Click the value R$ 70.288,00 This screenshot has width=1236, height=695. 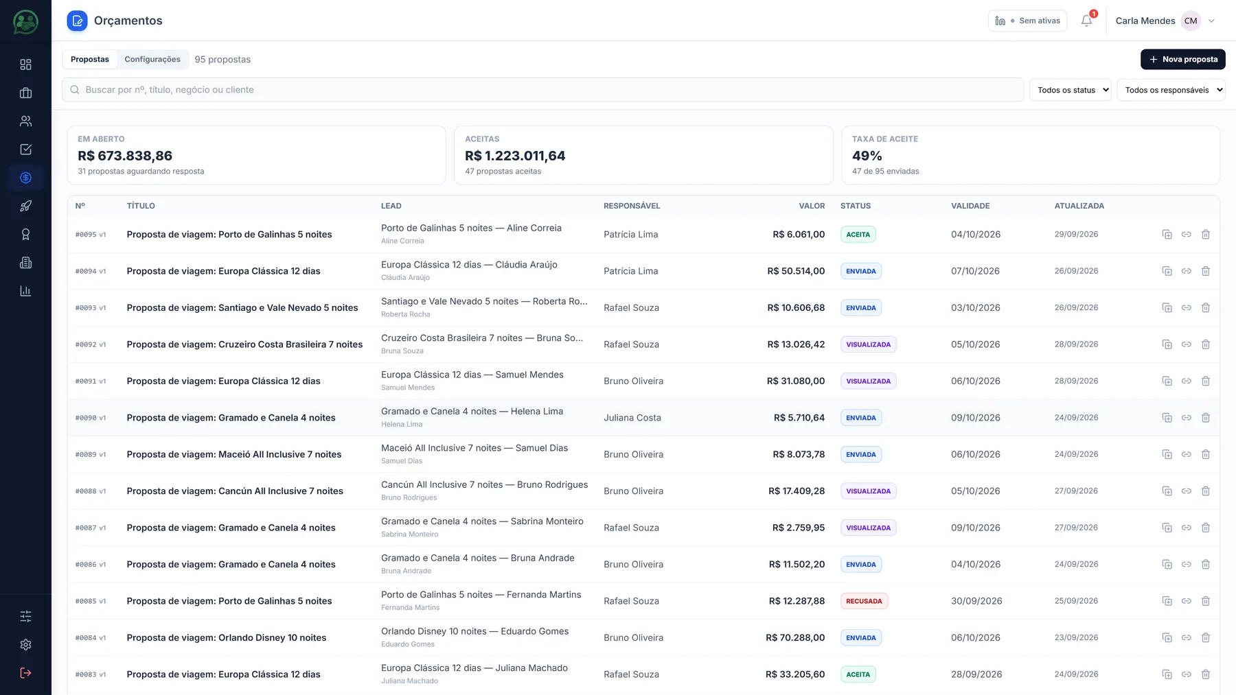pyautogui.click(x=795, y=637)
